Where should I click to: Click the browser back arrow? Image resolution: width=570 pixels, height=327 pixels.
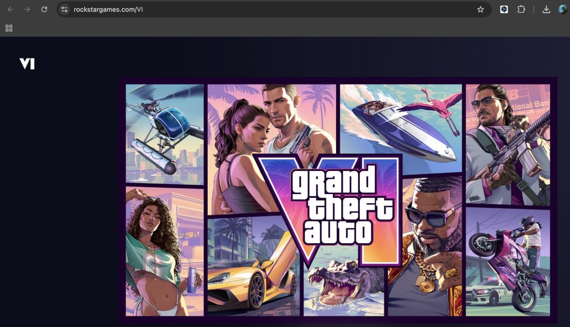10,9
